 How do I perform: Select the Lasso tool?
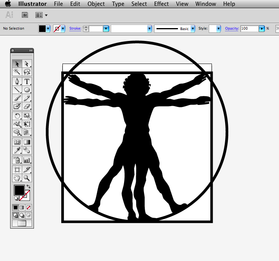click(x=27, y=72)
